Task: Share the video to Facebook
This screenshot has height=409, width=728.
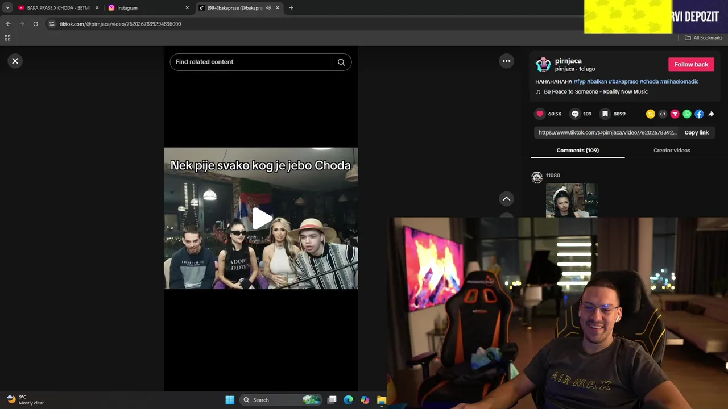Action: point(699,114)
